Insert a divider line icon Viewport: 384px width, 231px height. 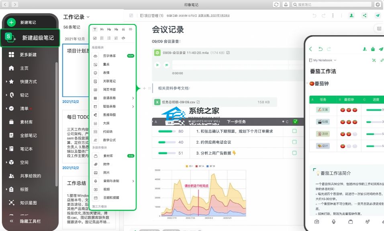point(131,29)
